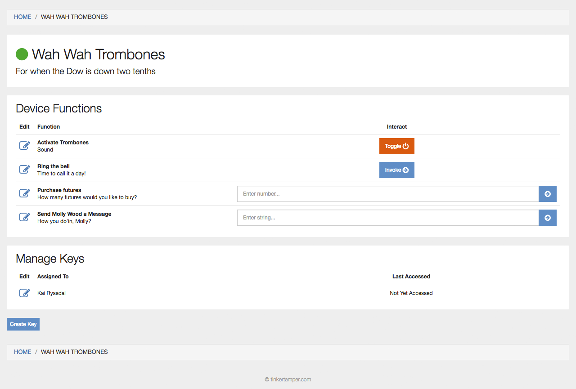Viewport: 576px width, 389px height.
Task: Click the Create Key button
Action: click(23, 324)
